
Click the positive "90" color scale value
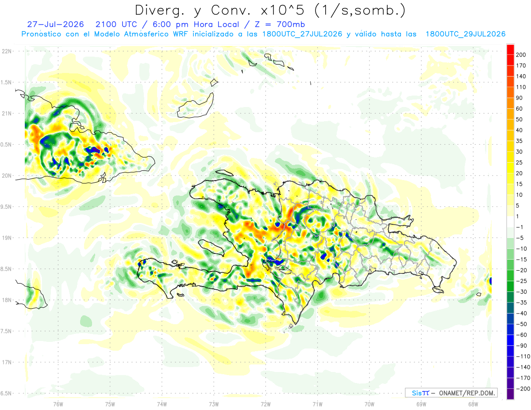[x=519, y=98]
